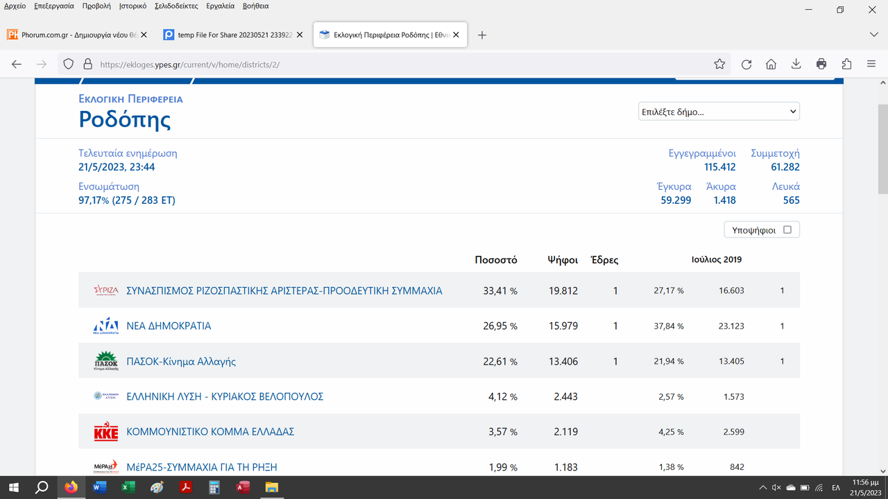Click the SYRIZA party logo
This screenshot has height=499, width=888.
tap(106, 290)
